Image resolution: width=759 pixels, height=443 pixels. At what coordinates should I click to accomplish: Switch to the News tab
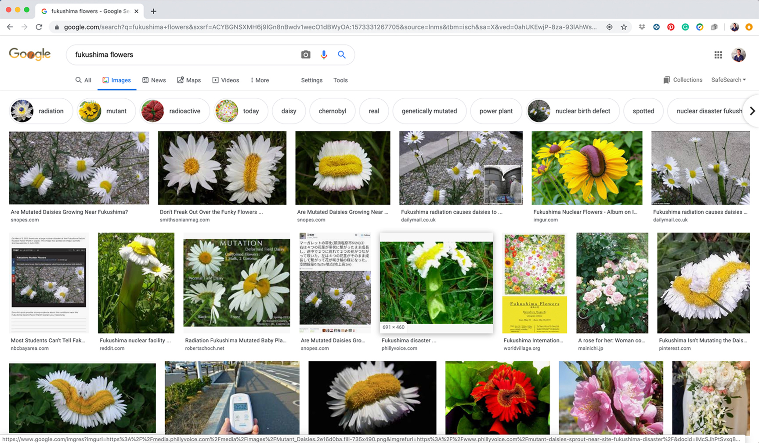point(154,80)
